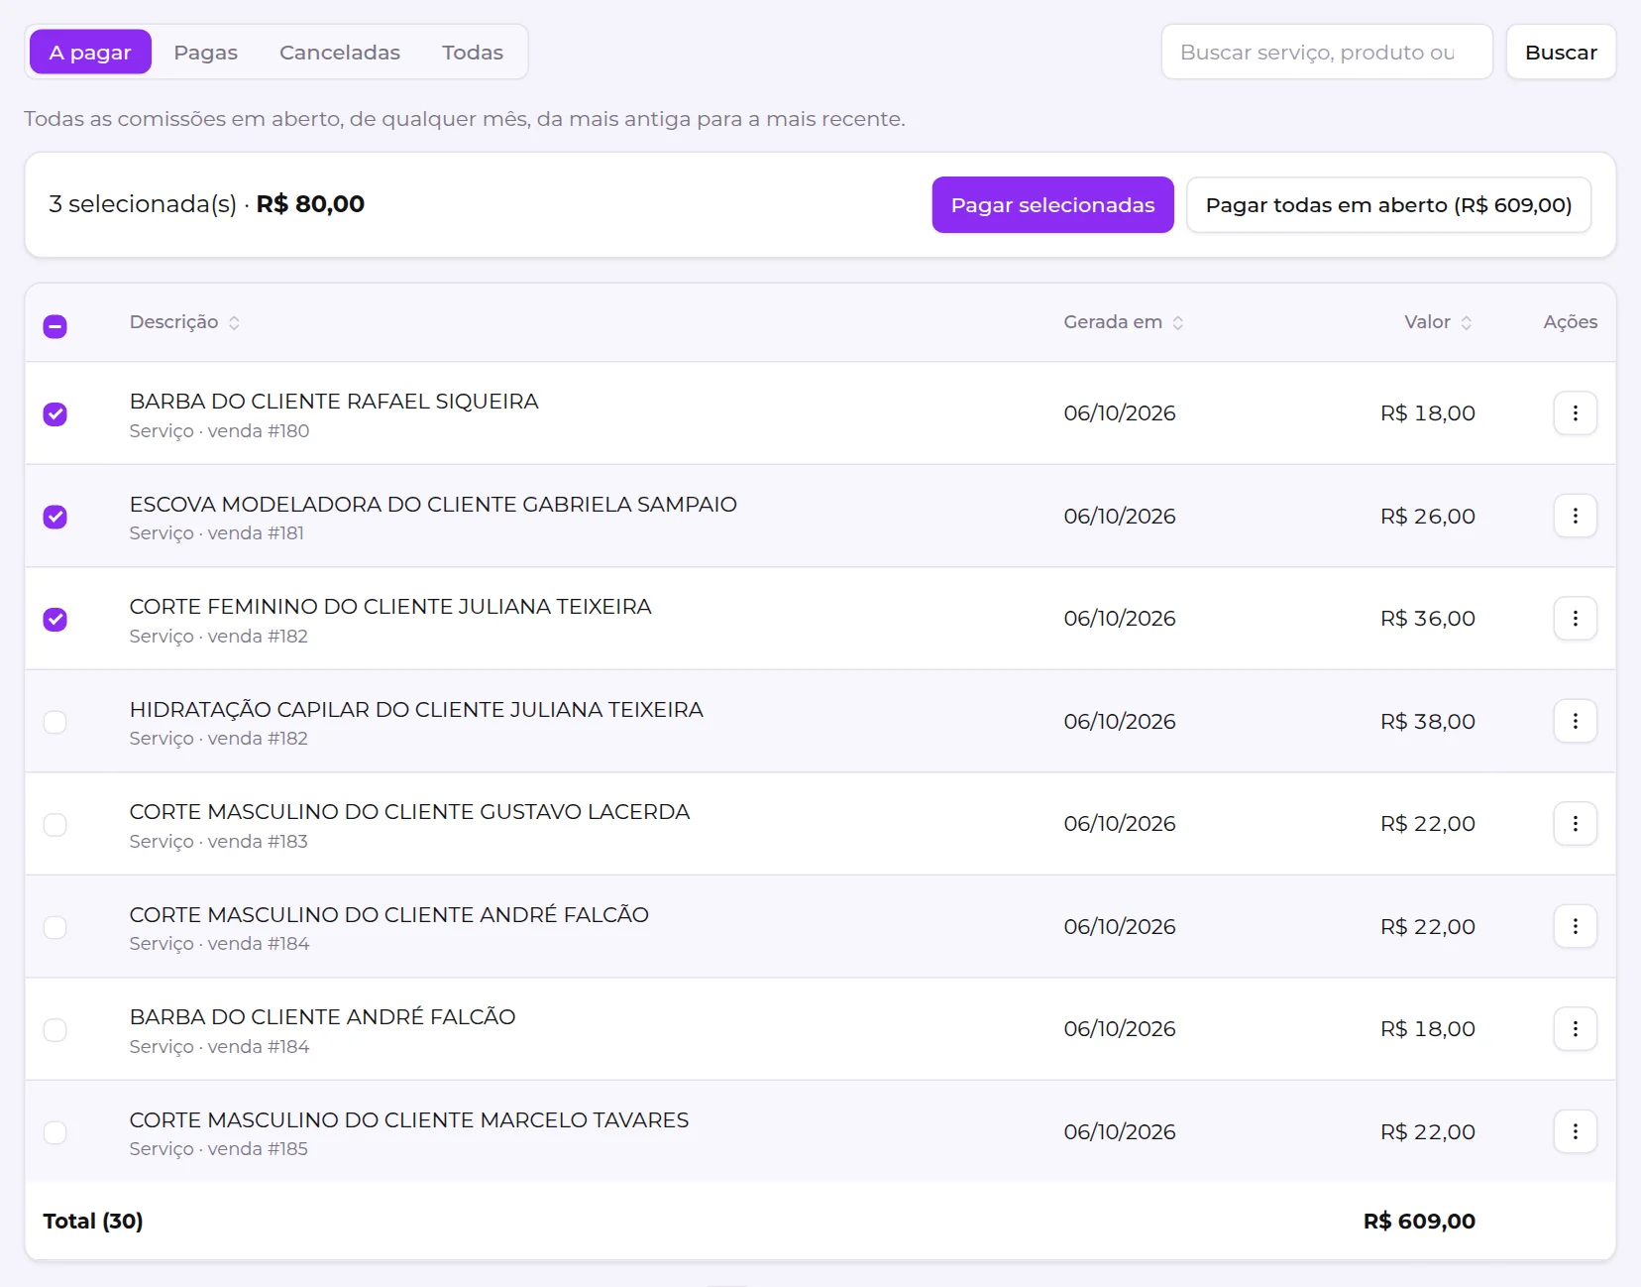Open actions menu for Barba André Falcão row
Screen dimensions: 1641x1287
[x=1575, y=1029]
